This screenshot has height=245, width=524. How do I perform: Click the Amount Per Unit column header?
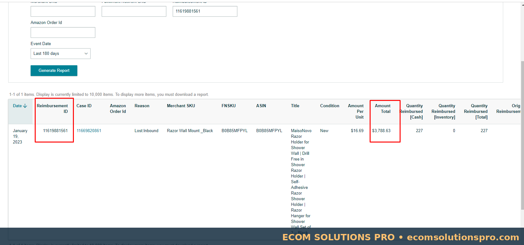(x=356, y=111)
